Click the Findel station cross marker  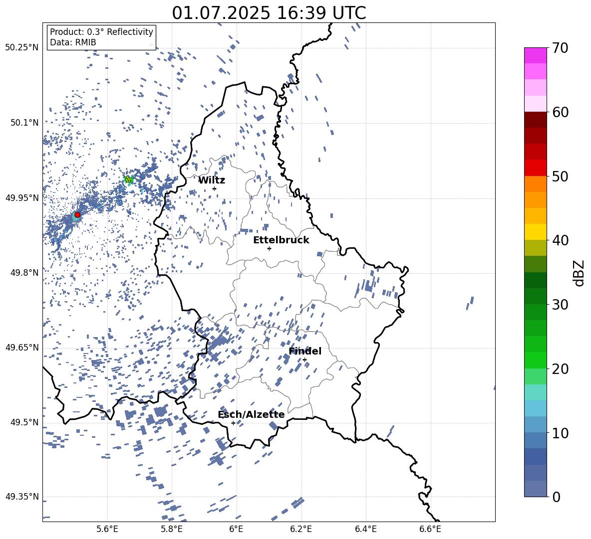click(x=304, y=360)
